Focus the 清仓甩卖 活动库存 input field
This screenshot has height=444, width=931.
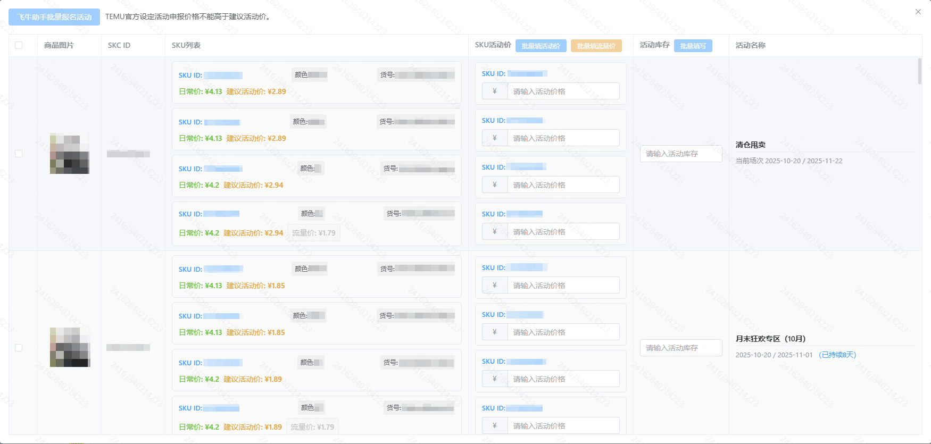pyautogui.click(x=680, y=154)
